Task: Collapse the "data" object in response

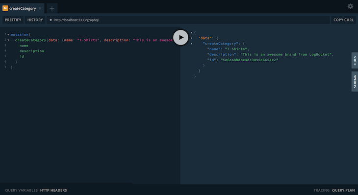Action: (x=192, y=38)
